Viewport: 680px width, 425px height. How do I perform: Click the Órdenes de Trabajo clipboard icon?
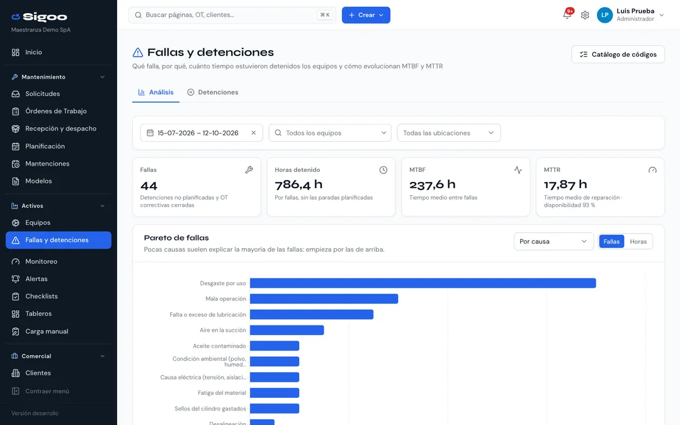[16, 111]
